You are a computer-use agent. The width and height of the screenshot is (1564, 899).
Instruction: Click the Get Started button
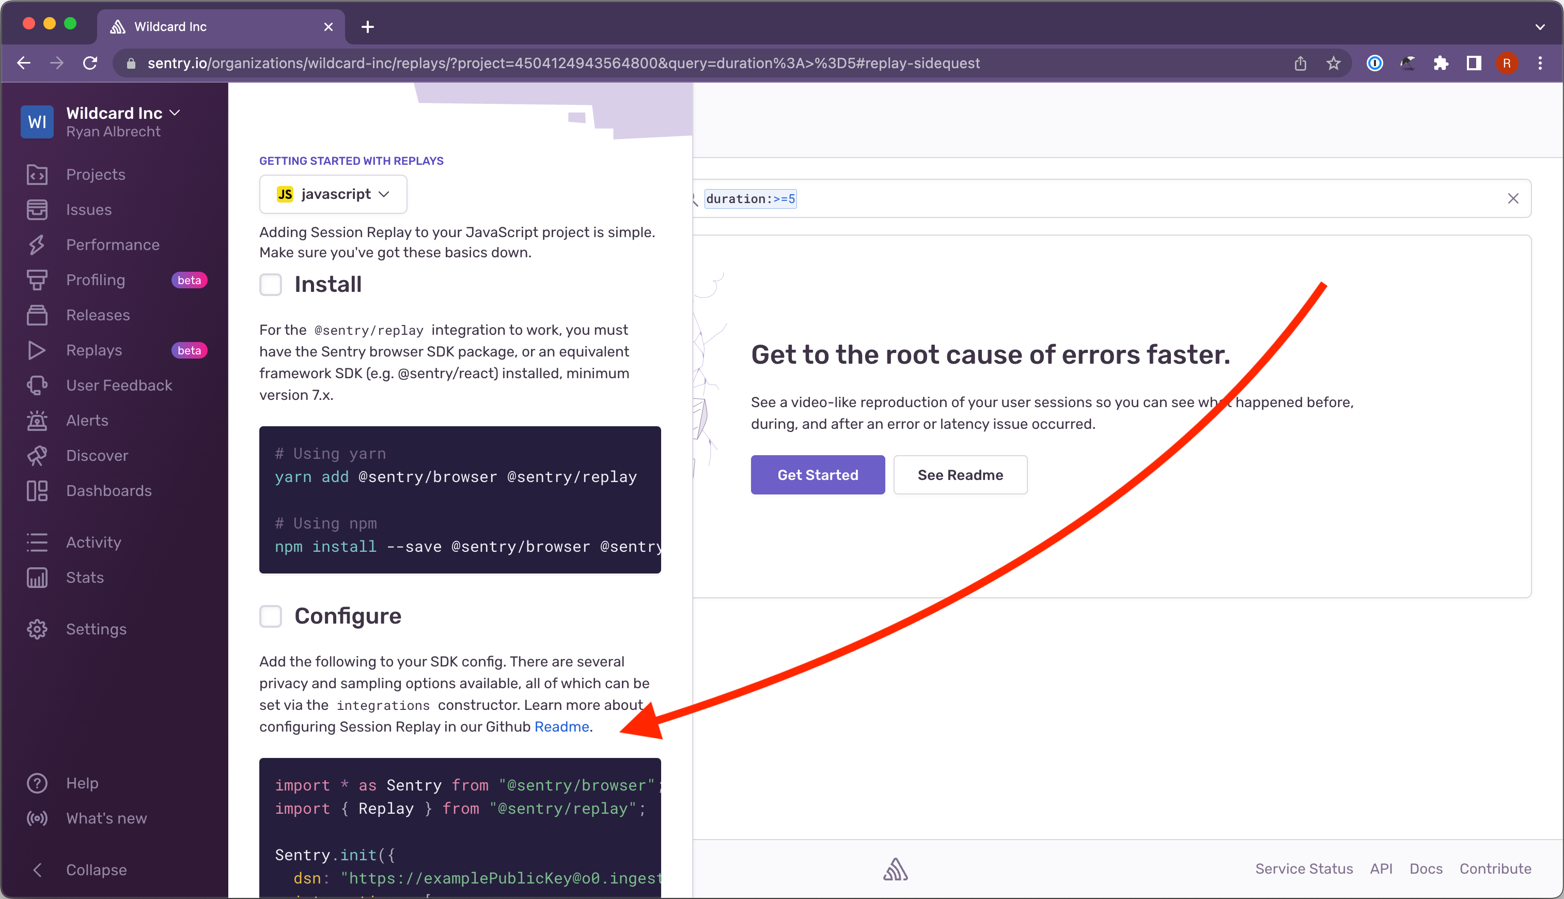pyautogui.click(x=817, y=475)
